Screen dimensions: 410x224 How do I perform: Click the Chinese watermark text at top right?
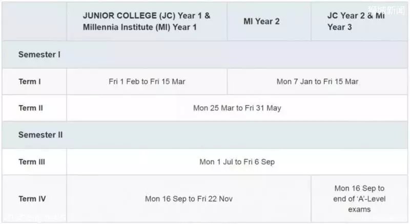(x=386, y=10)
